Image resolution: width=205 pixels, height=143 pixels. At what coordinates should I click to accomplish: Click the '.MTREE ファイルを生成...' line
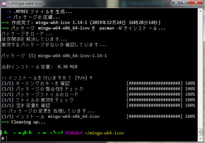click(x=39, y=12)
